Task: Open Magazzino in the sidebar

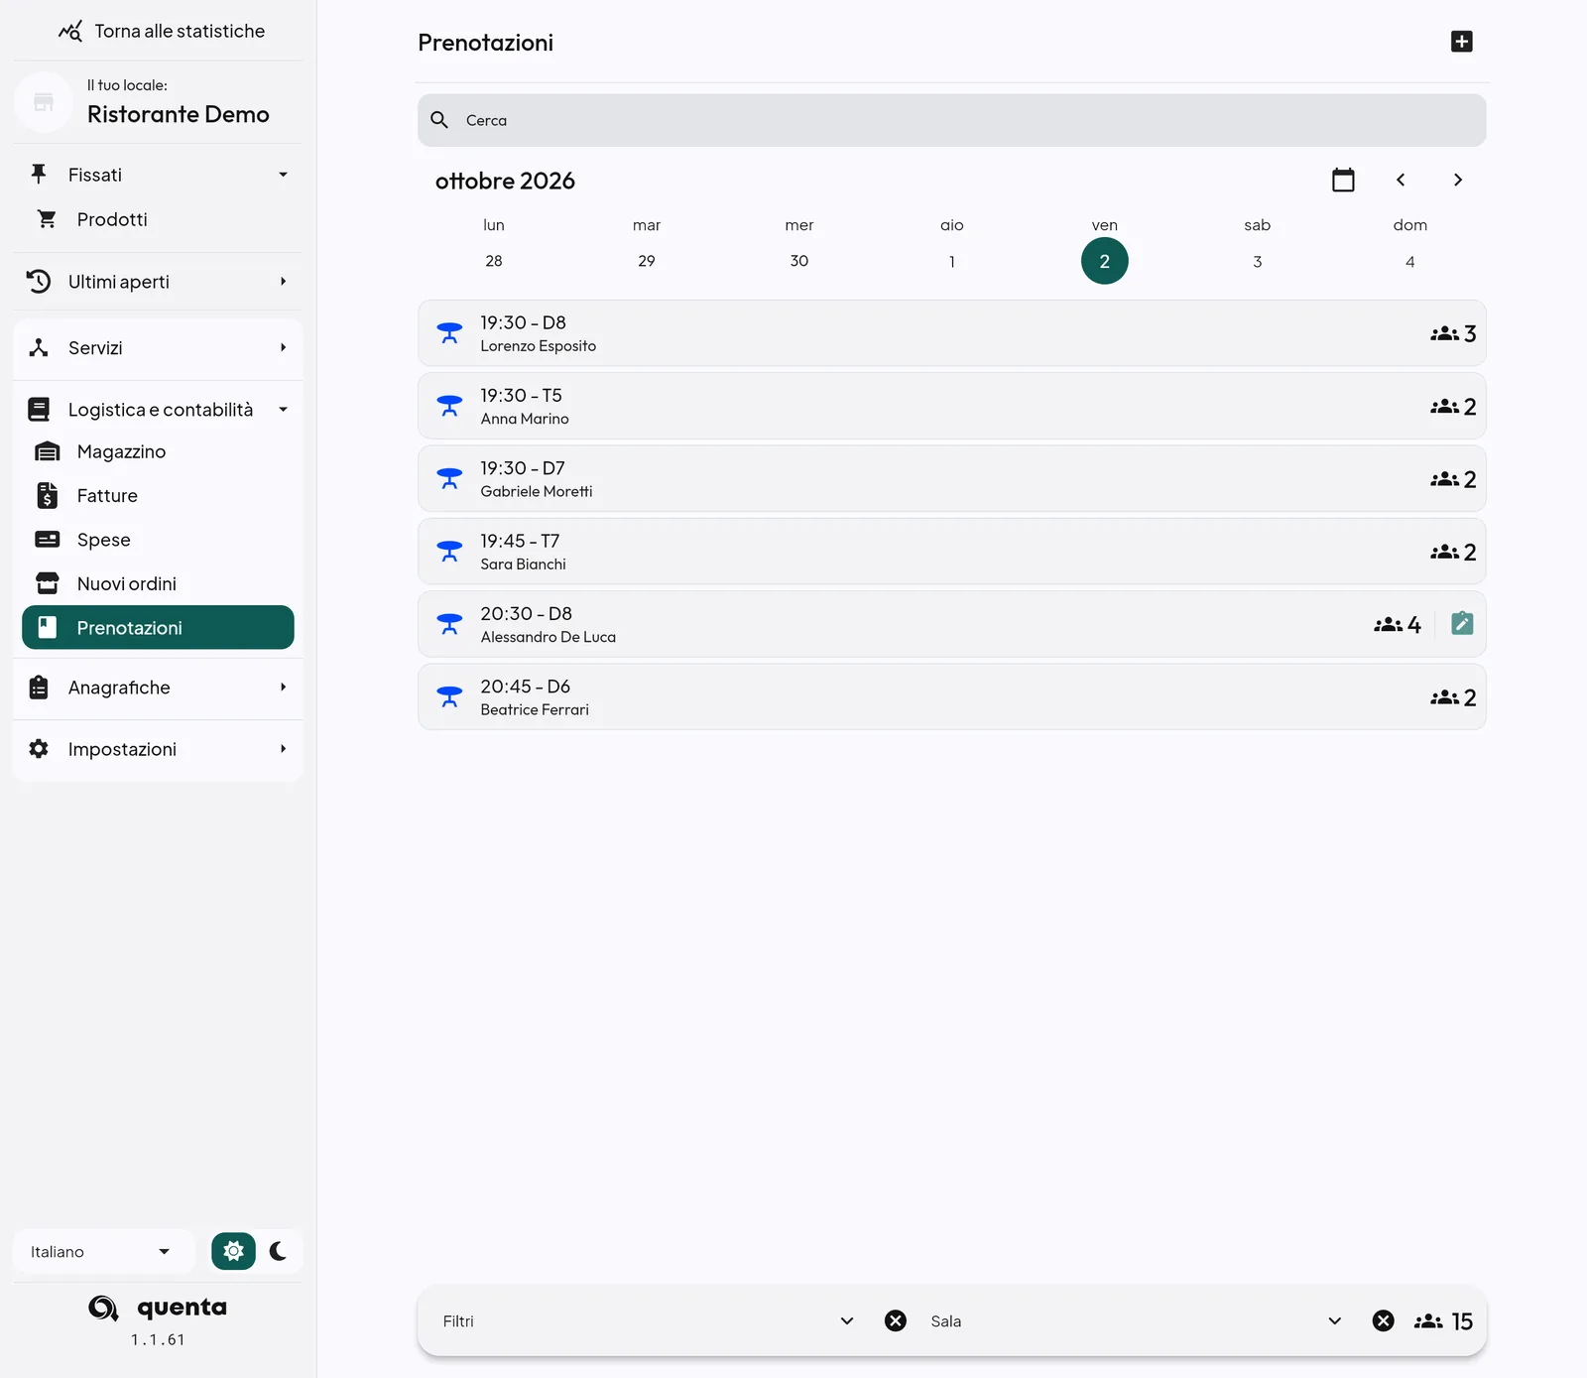Action: [x=158, y=451]
